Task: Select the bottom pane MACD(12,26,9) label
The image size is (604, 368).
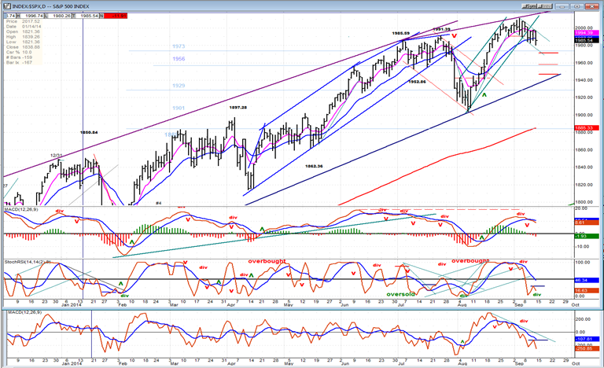Action: (21, 312)
